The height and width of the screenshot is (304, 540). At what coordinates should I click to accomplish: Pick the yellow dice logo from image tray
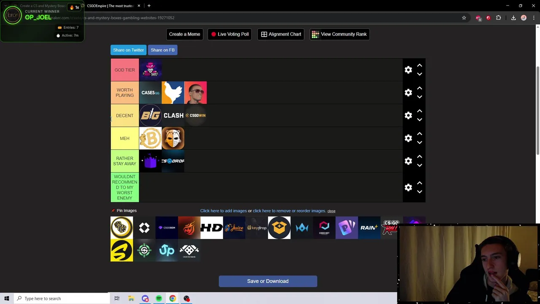(x=121, y=228)
